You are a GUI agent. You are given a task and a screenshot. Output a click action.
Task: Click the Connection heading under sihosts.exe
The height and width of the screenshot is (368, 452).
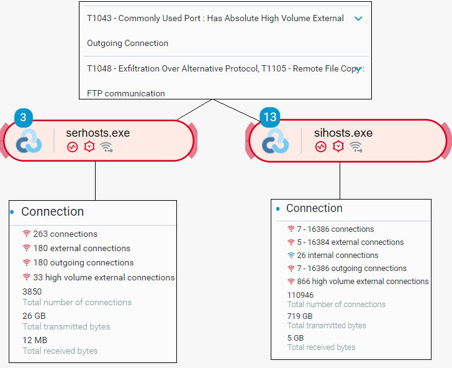pos(314,208)
